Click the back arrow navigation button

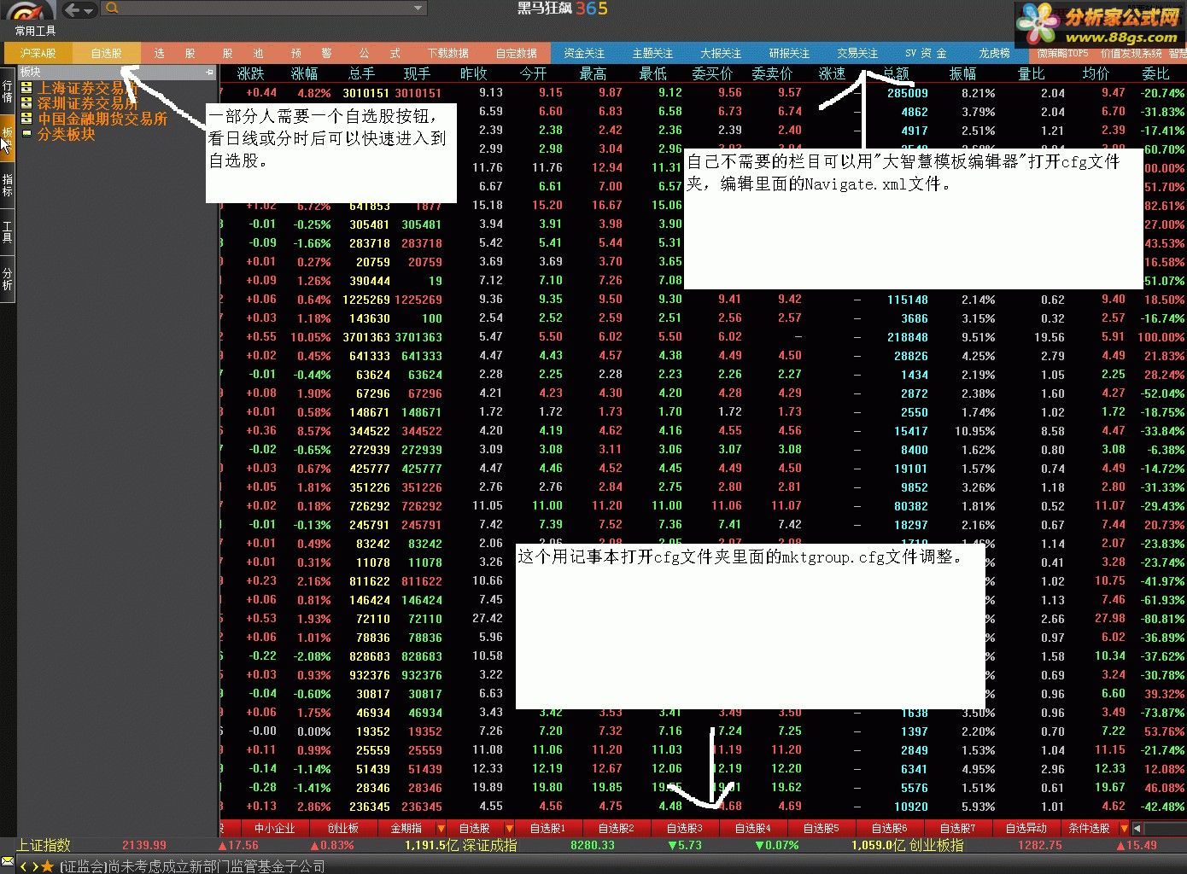pos(73,9)
